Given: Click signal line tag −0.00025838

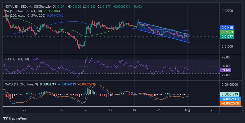Looking at the screenshot, I should [230, 103].
